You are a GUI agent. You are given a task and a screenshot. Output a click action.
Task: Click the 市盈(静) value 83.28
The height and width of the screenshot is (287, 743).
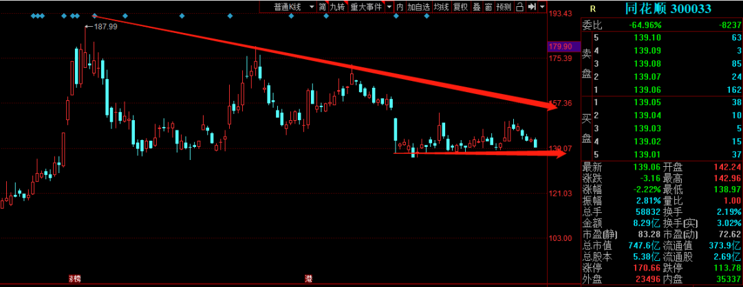650,234
